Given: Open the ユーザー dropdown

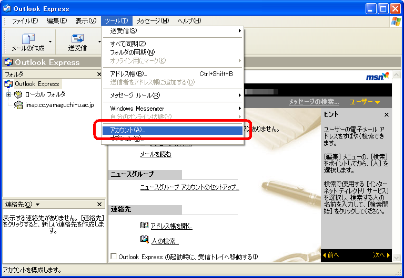Looking at the screenshot, I should pos(365,102).
